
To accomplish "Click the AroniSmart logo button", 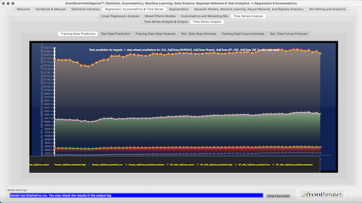I will (x=322, y=195).
